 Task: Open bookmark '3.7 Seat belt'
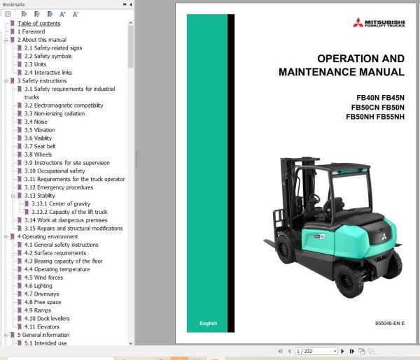click(40, 146)
